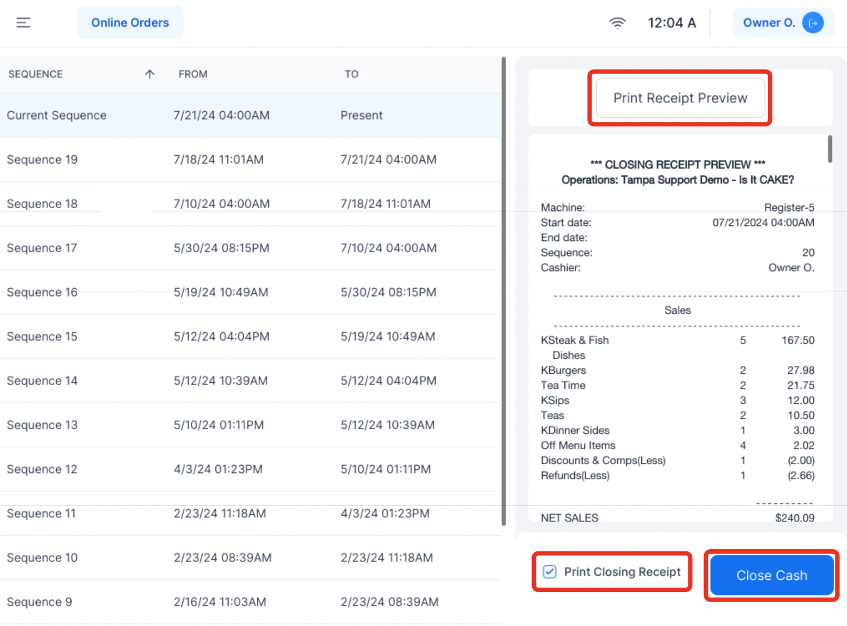Click the Register-5 machine value

789,208
